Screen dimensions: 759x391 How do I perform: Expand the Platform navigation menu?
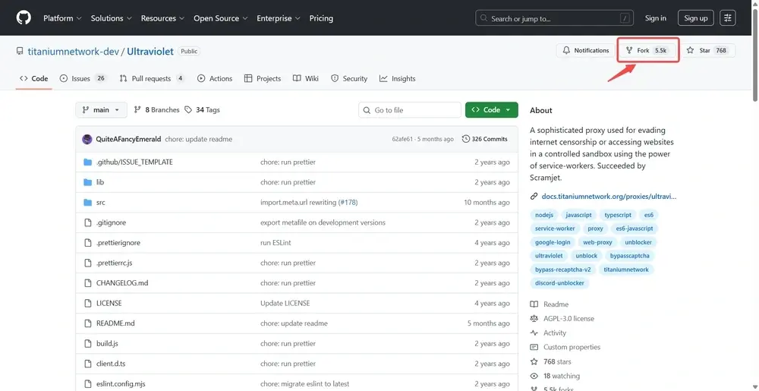62,18
